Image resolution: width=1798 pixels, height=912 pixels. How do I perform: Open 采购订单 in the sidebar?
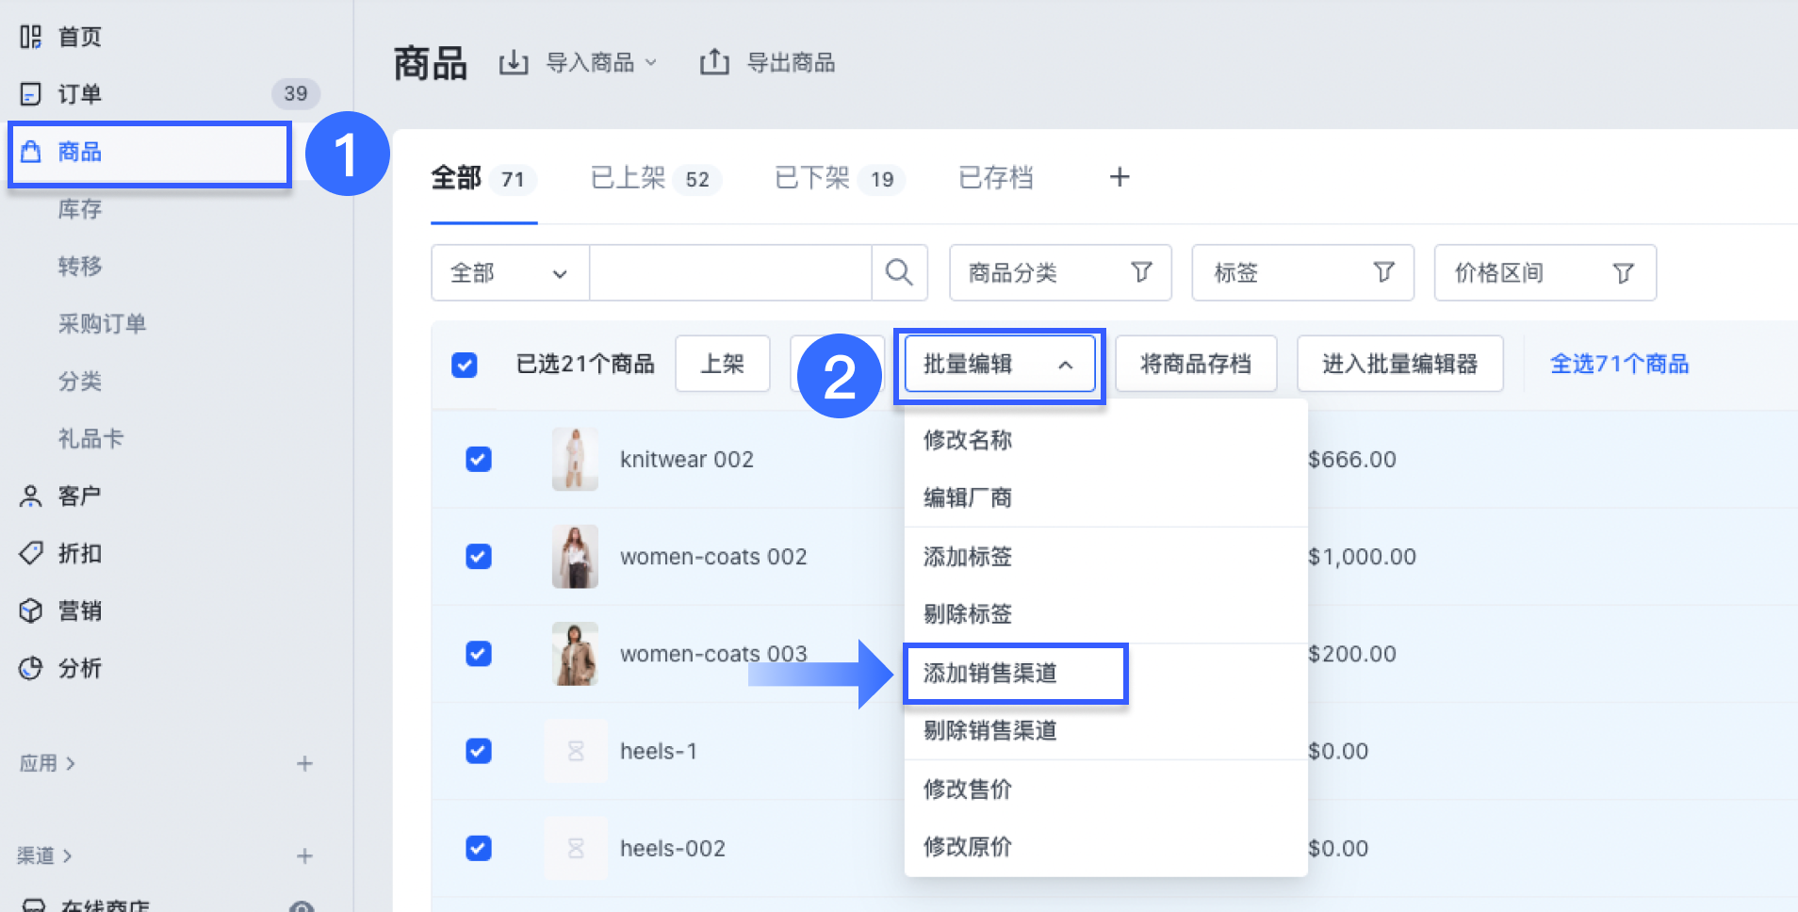pyautogui.click(x=102, y=324)
